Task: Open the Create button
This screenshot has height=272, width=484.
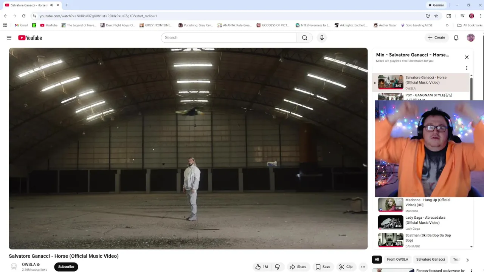Action: 436,37
